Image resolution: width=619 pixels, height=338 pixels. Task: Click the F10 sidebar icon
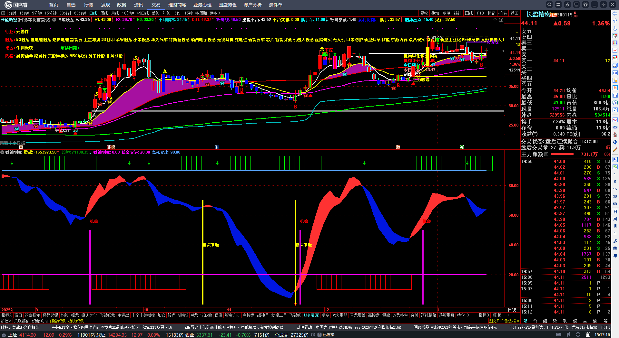coord(615,73)
